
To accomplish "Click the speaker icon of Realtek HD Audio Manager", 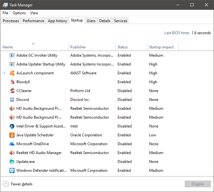I will (x=12, y=153).
